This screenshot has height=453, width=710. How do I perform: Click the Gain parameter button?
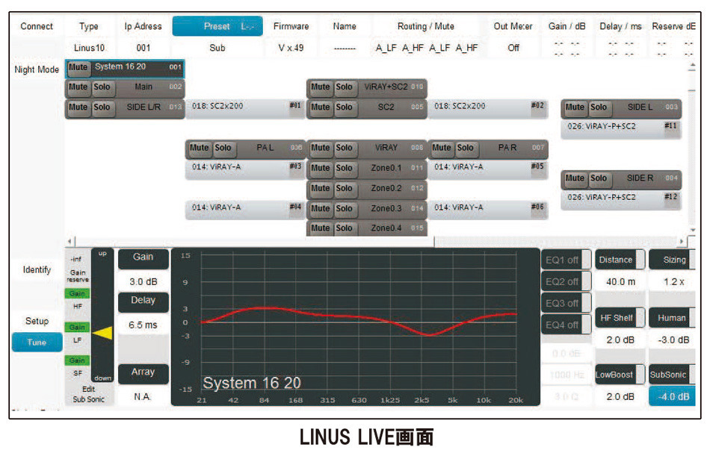click(143, 257)
